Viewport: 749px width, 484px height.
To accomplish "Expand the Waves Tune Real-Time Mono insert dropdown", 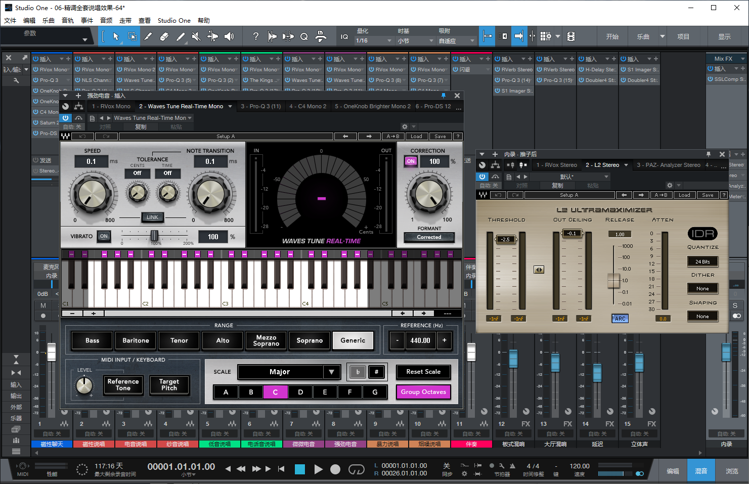I will coord(230,107).
